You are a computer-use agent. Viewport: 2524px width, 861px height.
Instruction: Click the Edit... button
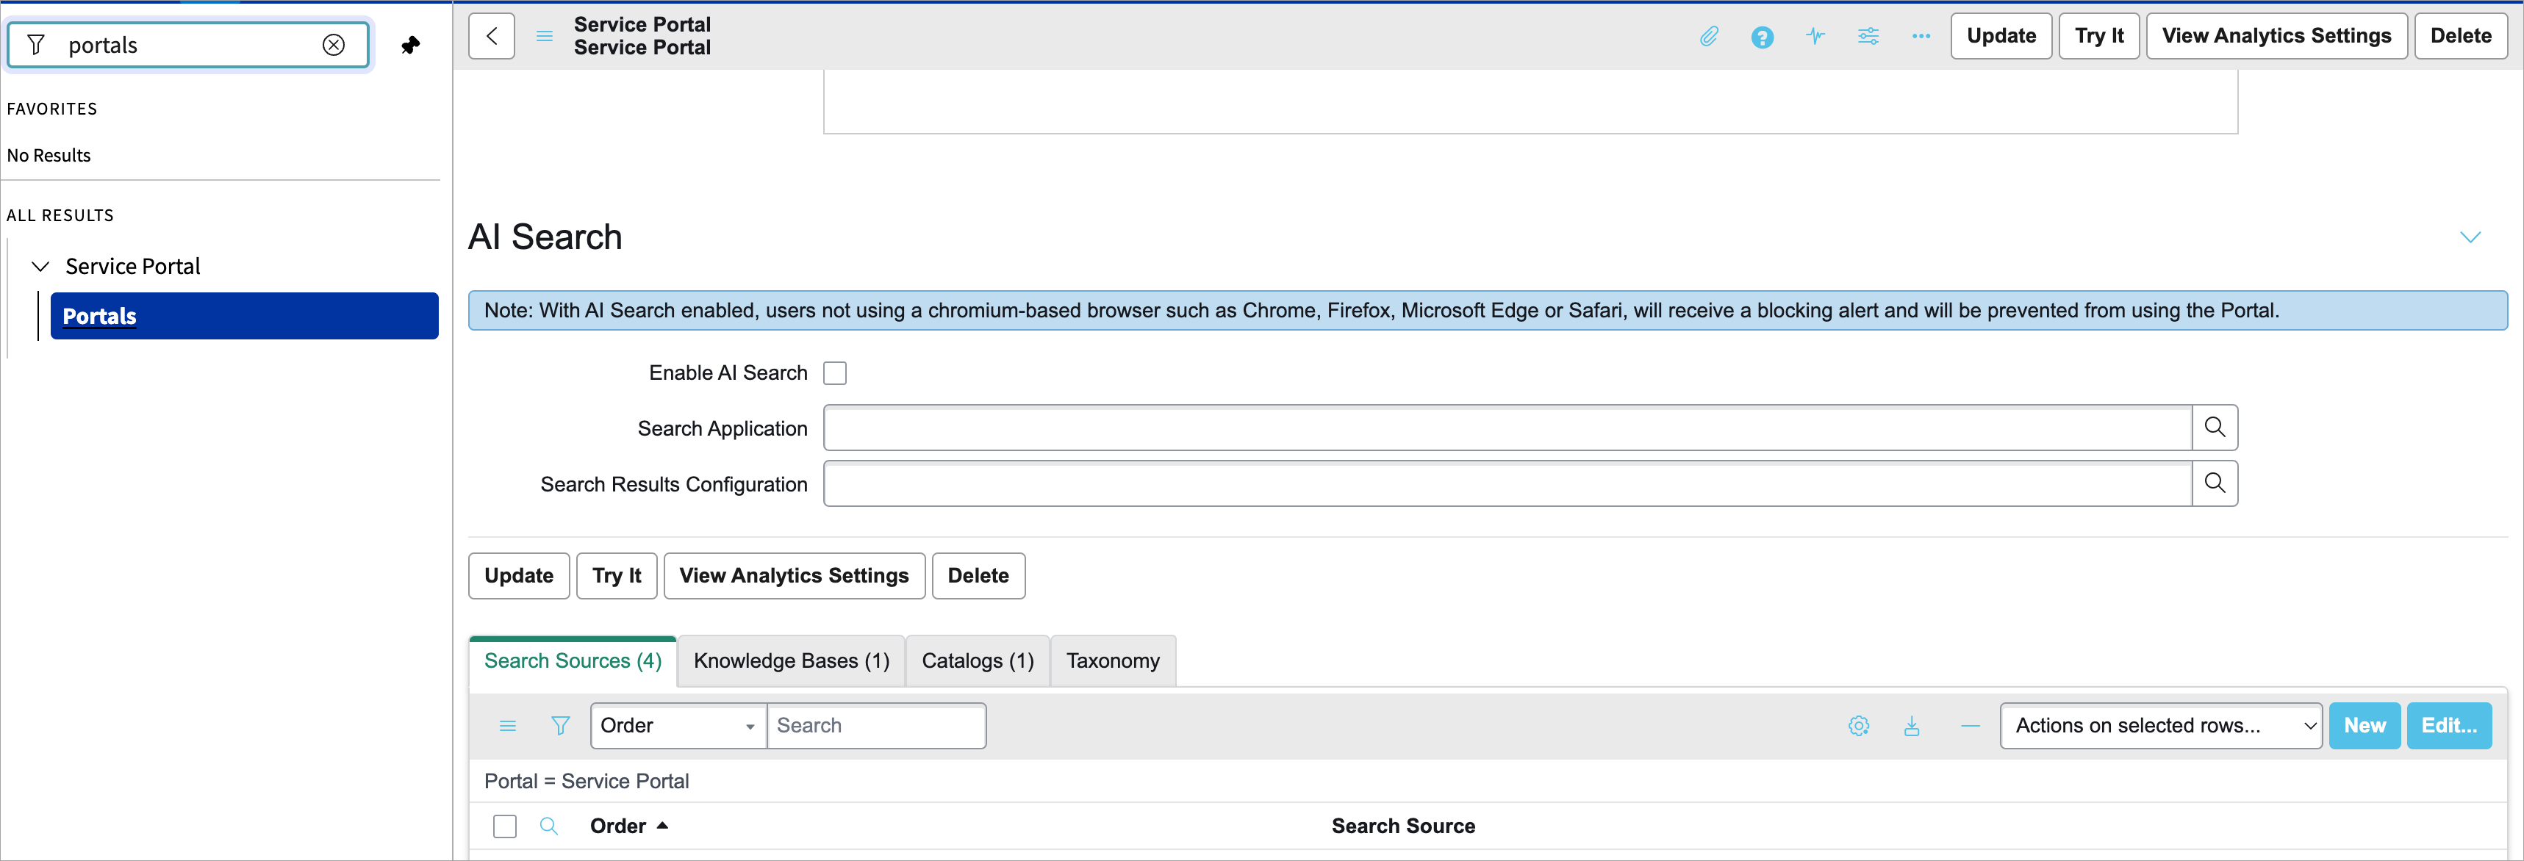(x=2448, y=726)
